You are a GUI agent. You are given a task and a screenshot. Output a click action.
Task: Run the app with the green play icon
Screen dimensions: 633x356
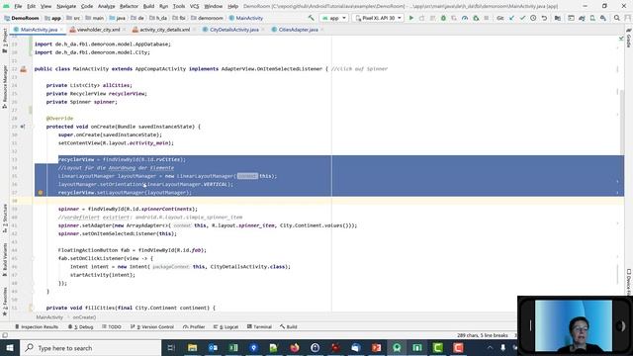click(411, 18)
